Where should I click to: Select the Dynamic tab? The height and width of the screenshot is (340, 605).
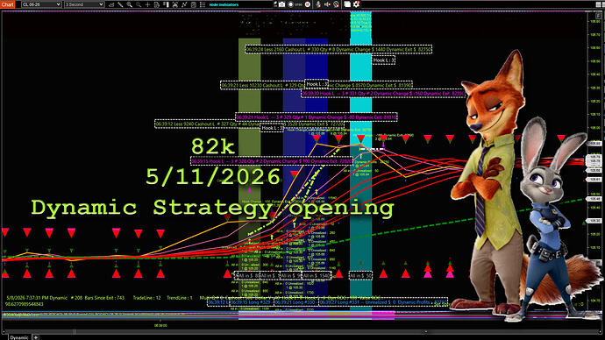point(19,337)
